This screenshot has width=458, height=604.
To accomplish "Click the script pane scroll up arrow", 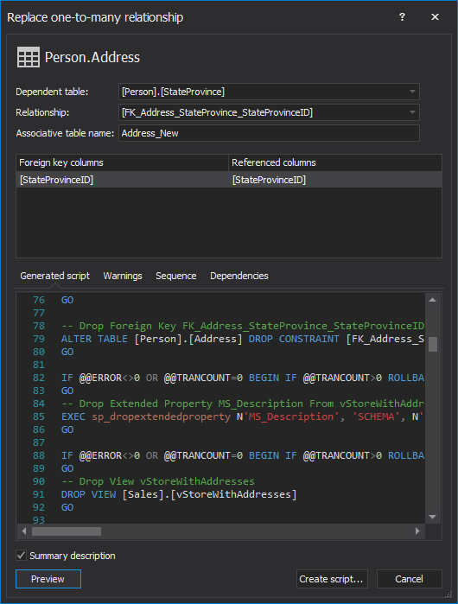I will pos(433,300).
